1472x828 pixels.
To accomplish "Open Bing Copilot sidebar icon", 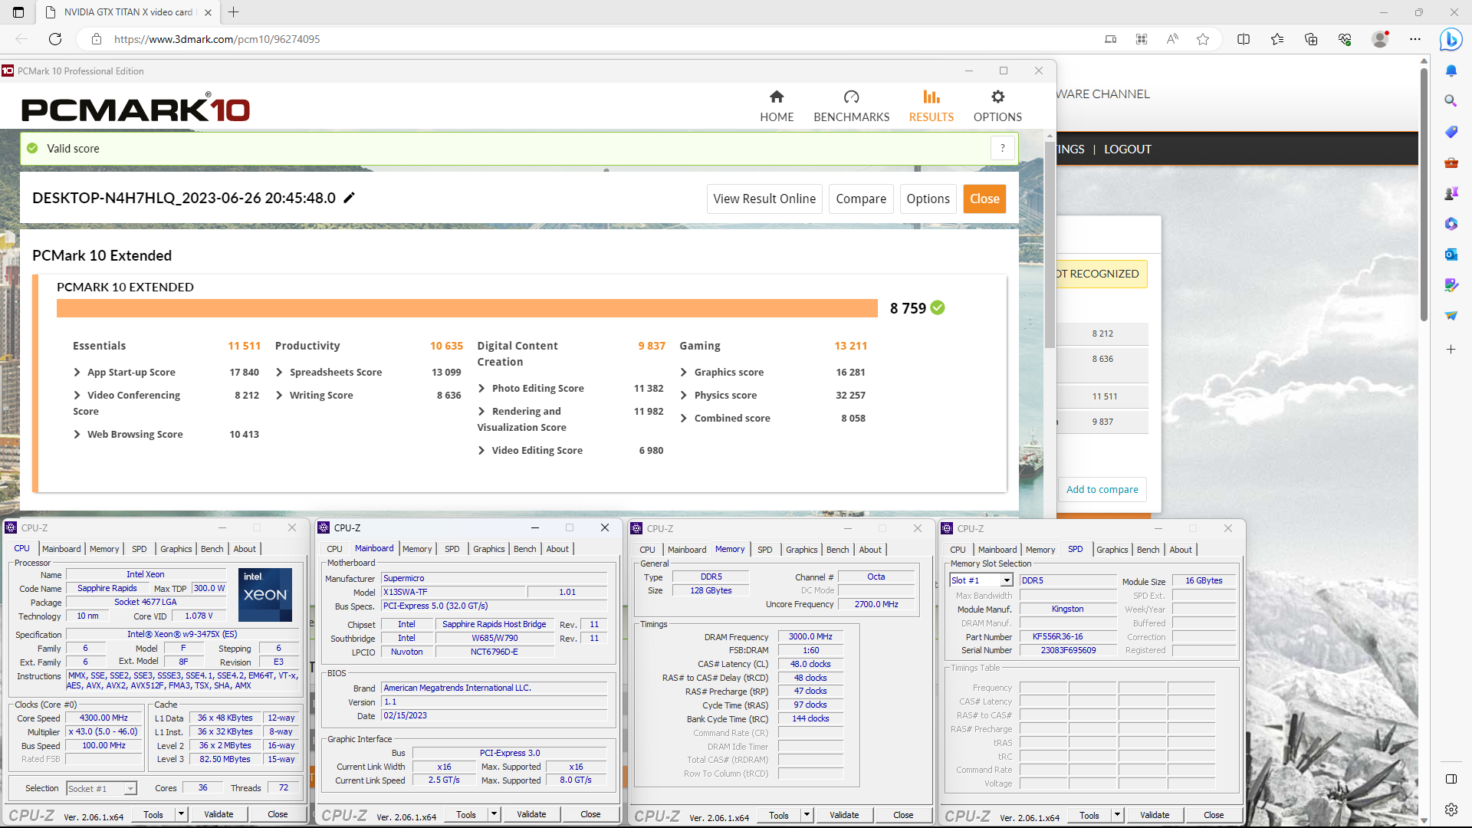I will tap(1451, 39).
